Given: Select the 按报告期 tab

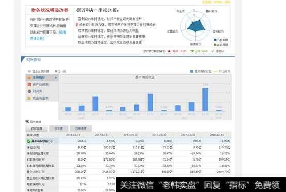Looking at the screenshot, I should coord(37,129).
